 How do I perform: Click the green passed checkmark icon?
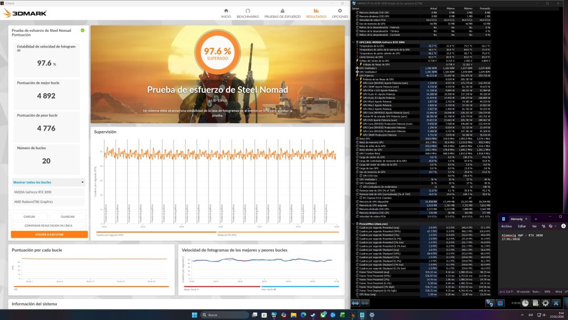tap(82, 31)
